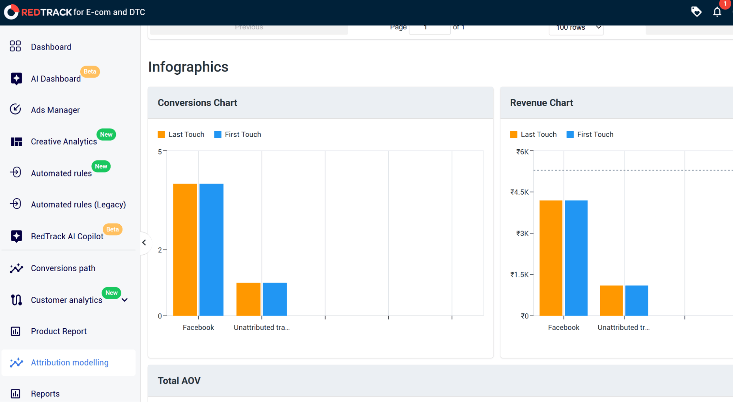Screen dimensions: 733x402
Task: Click Facebook Last Touch bar in Revenue Chart
Action: [551, 258]
